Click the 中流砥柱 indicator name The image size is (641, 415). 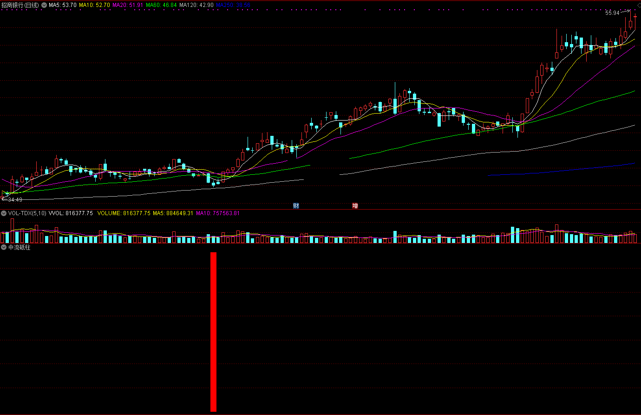point(20,248)
